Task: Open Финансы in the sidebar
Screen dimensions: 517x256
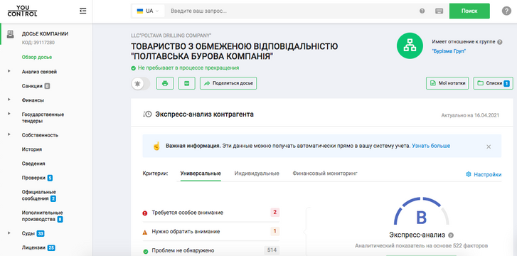Action: [33, 100]
